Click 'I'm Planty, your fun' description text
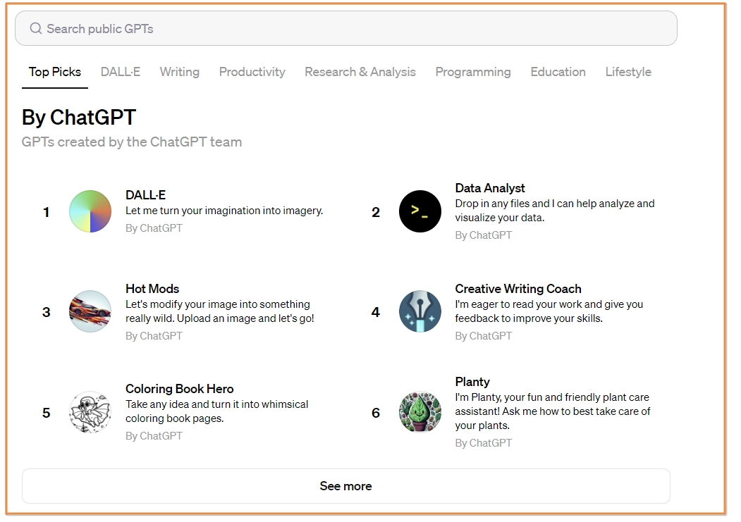The width and height of the screenshot is (741, 522). [553, 411]
